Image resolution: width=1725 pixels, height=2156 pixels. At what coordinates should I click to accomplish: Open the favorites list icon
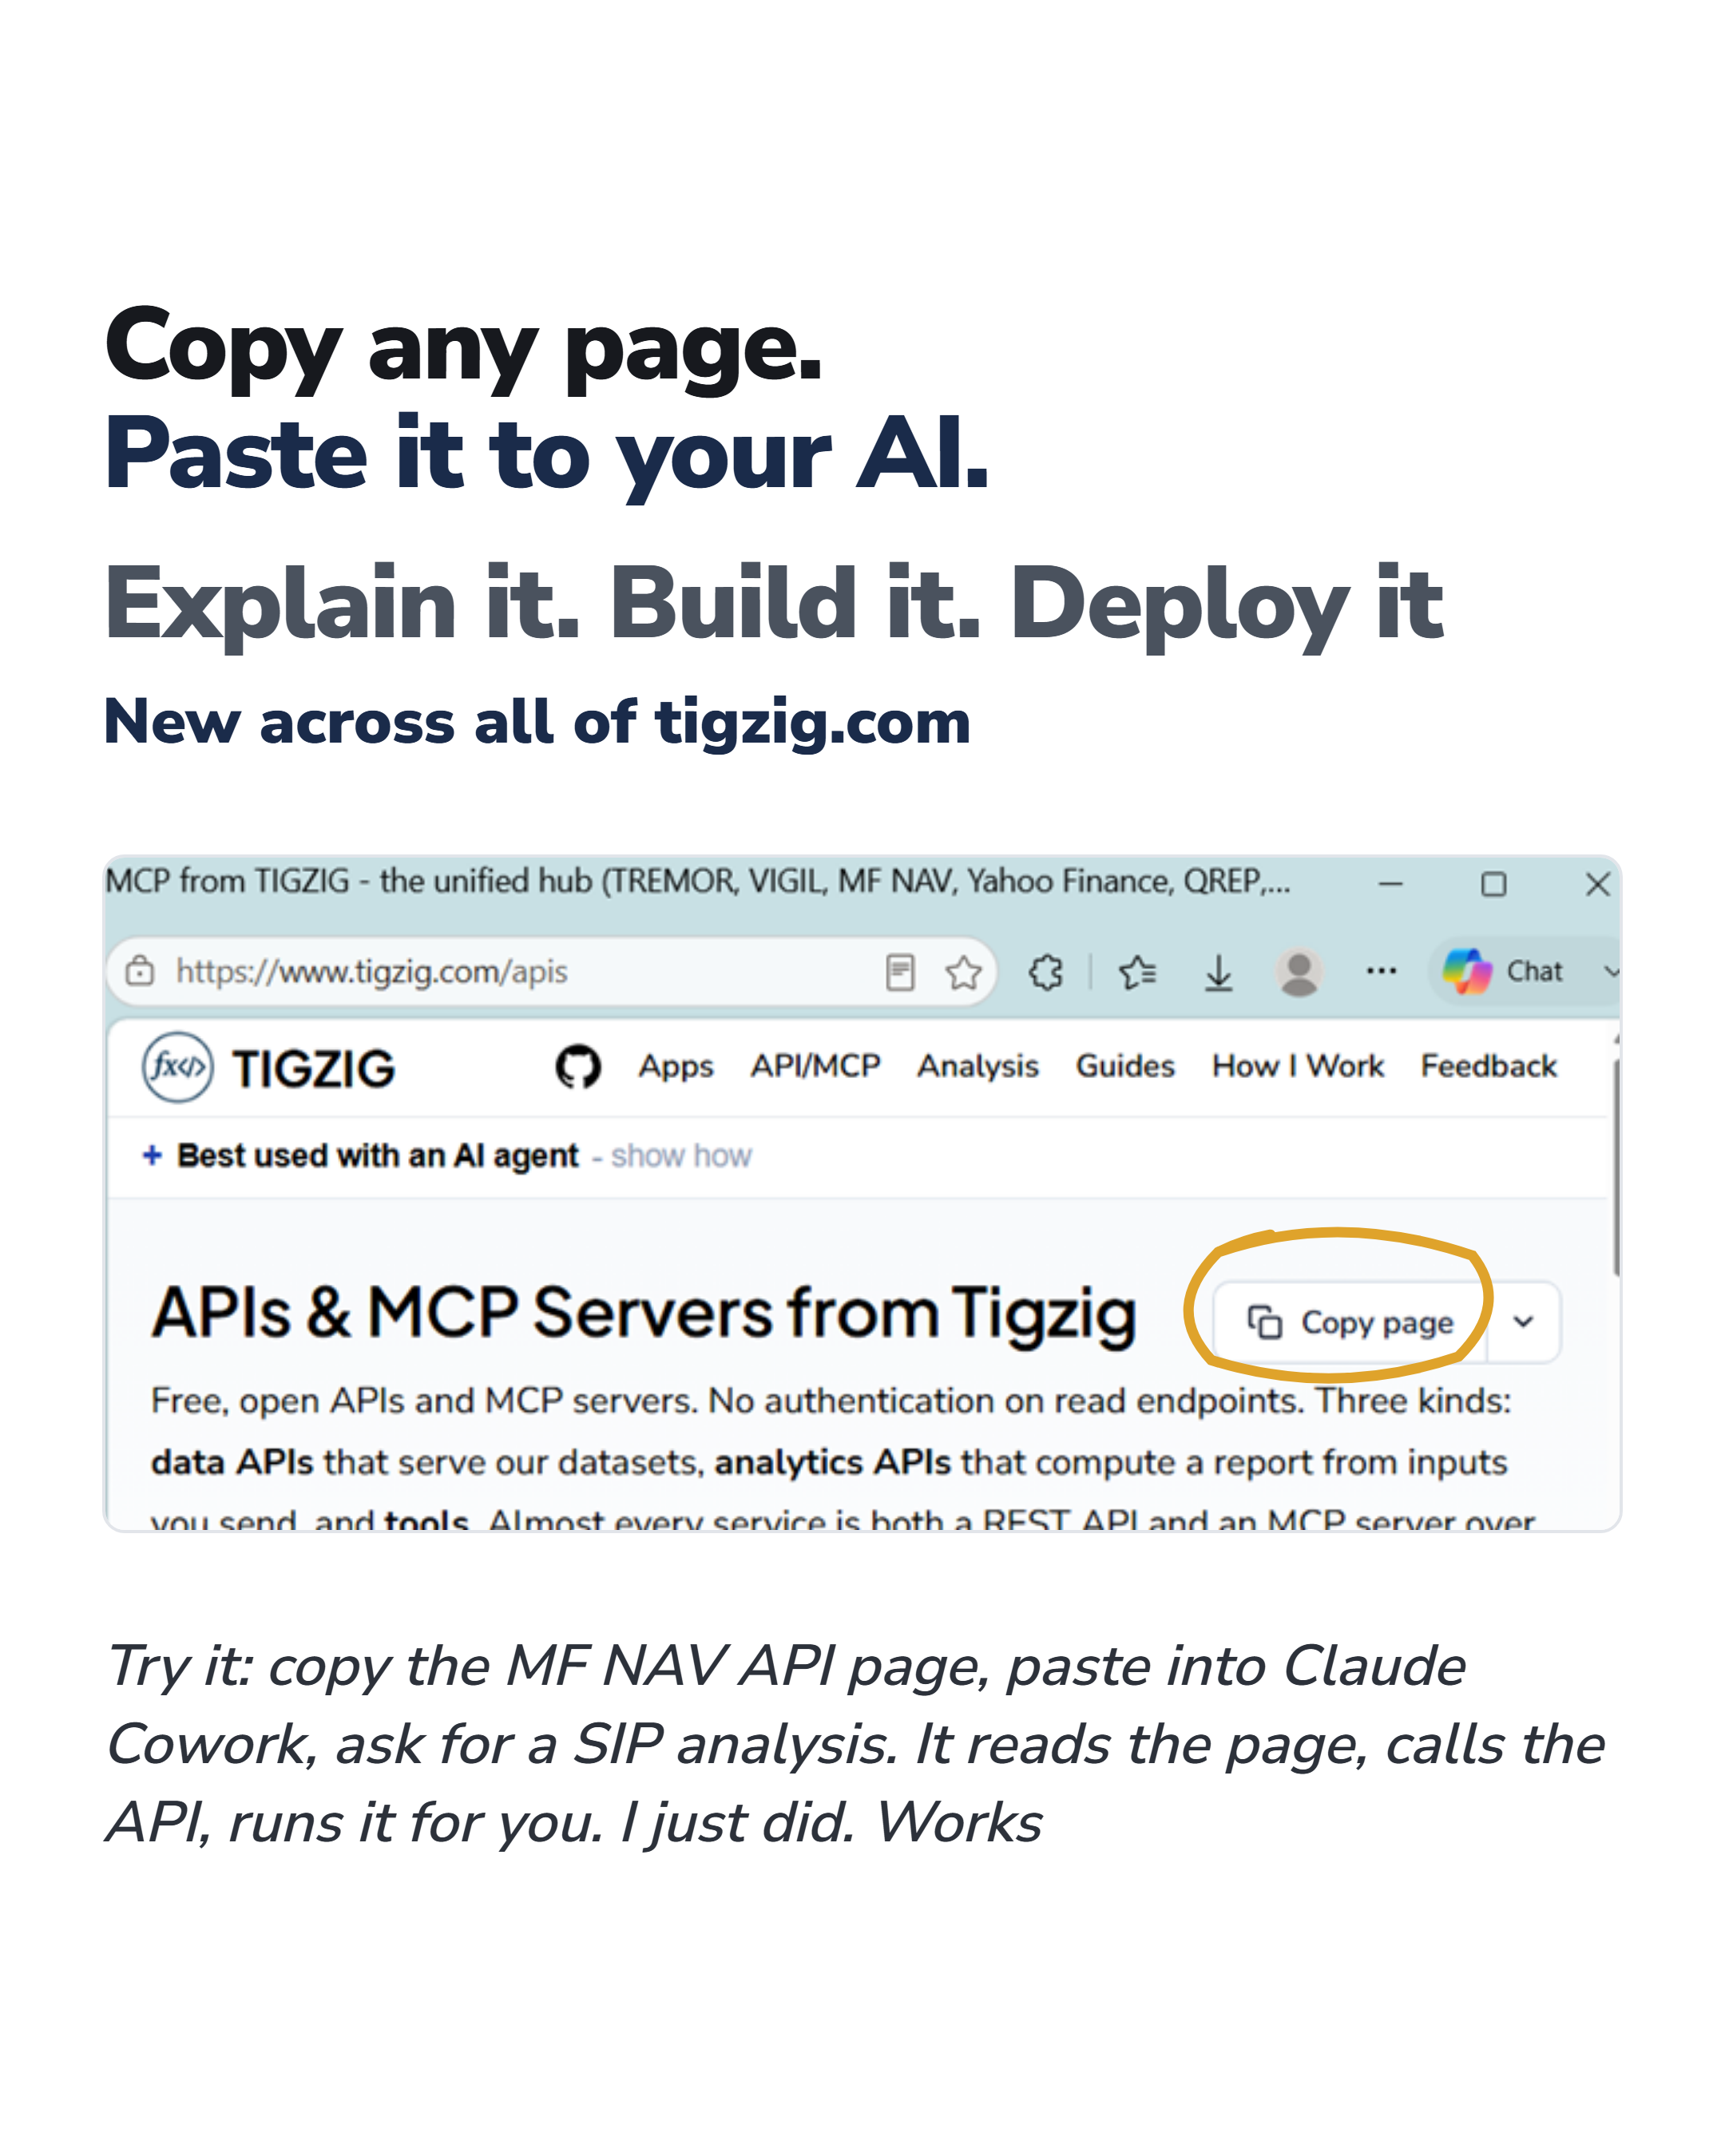pyautogui.click(x=1138, y=971)
